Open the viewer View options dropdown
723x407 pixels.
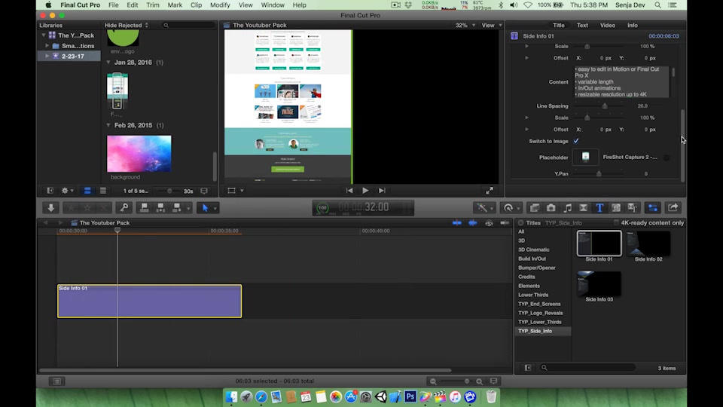click(x=492, y=26)
